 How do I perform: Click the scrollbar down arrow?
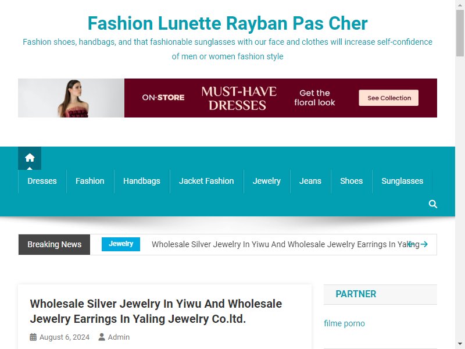click(x=460, y=344)
